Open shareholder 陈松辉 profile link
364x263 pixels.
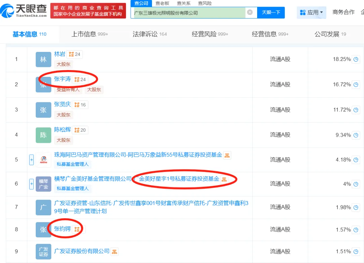62,130
